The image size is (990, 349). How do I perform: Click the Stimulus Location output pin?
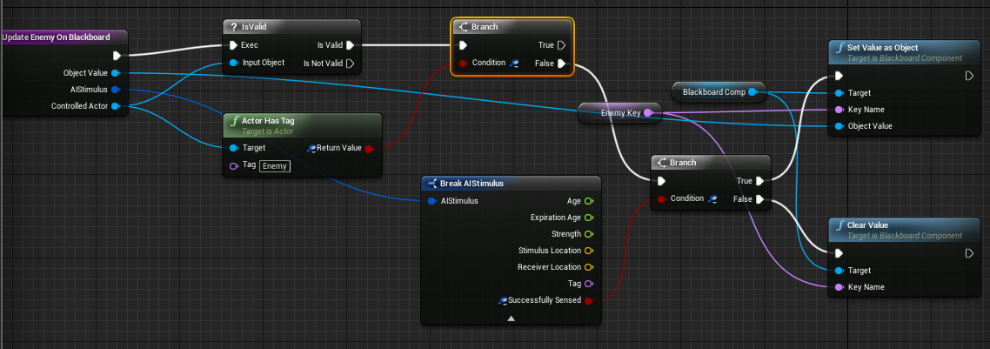coord(588,251)
